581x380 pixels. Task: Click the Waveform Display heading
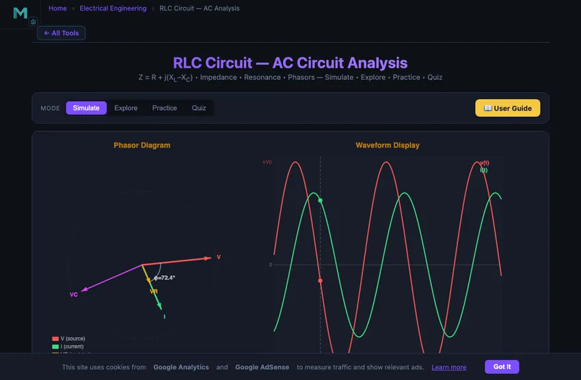(x=387, y=145)
